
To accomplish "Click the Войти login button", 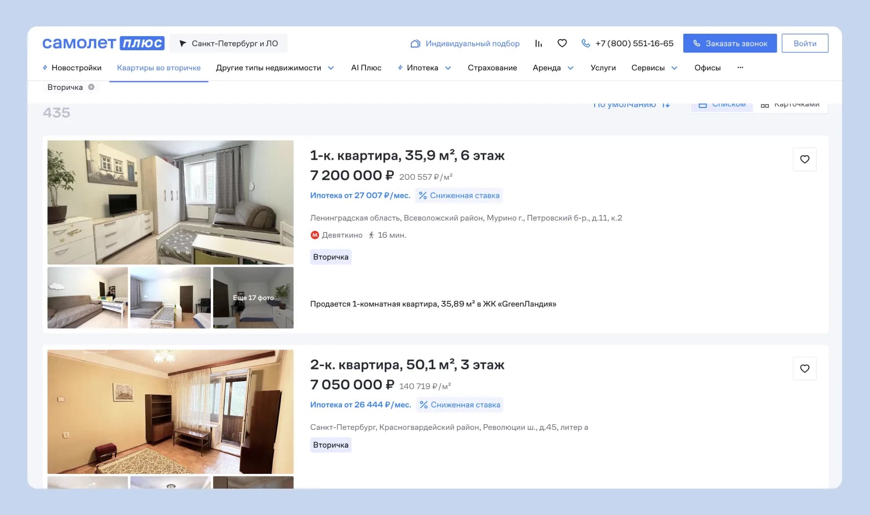I will click(804, 43).
